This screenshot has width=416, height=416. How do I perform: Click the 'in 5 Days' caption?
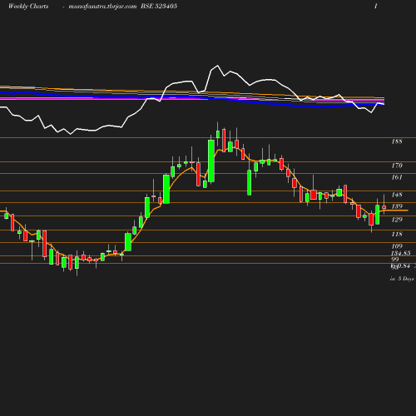pos(402,279)
